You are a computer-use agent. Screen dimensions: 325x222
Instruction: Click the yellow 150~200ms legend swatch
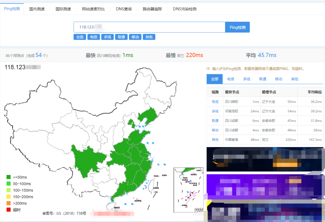click(x=9, y=197)
